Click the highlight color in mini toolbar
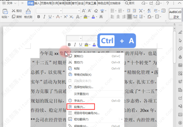183x127 pixels. (x=86, y=45)
